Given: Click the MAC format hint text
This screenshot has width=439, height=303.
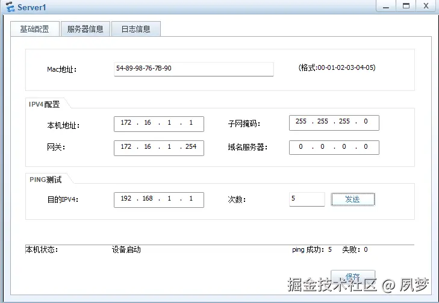Looking at the screenshot, I should point(337,67).
